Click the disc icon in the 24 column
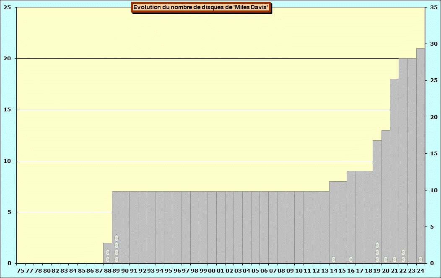Viewport: 441px width, 278px height. pyautogui.click(x=420, y=260)
